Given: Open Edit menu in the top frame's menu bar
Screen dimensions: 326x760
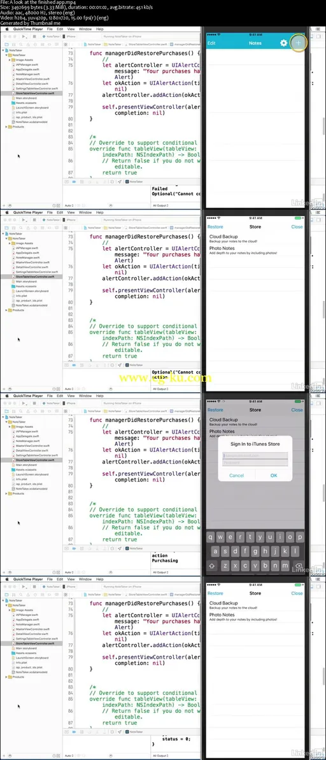Looking at the screenshot, I should click(x=60, y=29).
